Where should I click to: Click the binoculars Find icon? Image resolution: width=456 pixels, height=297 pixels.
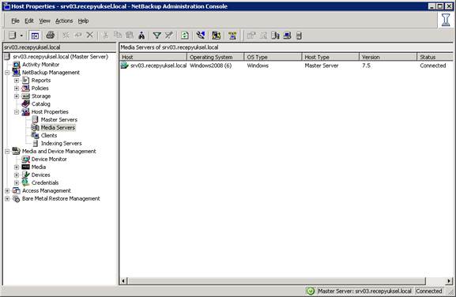141,36
